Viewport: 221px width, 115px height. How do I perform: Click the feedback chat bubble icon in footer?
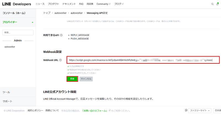tap(186, 110)
